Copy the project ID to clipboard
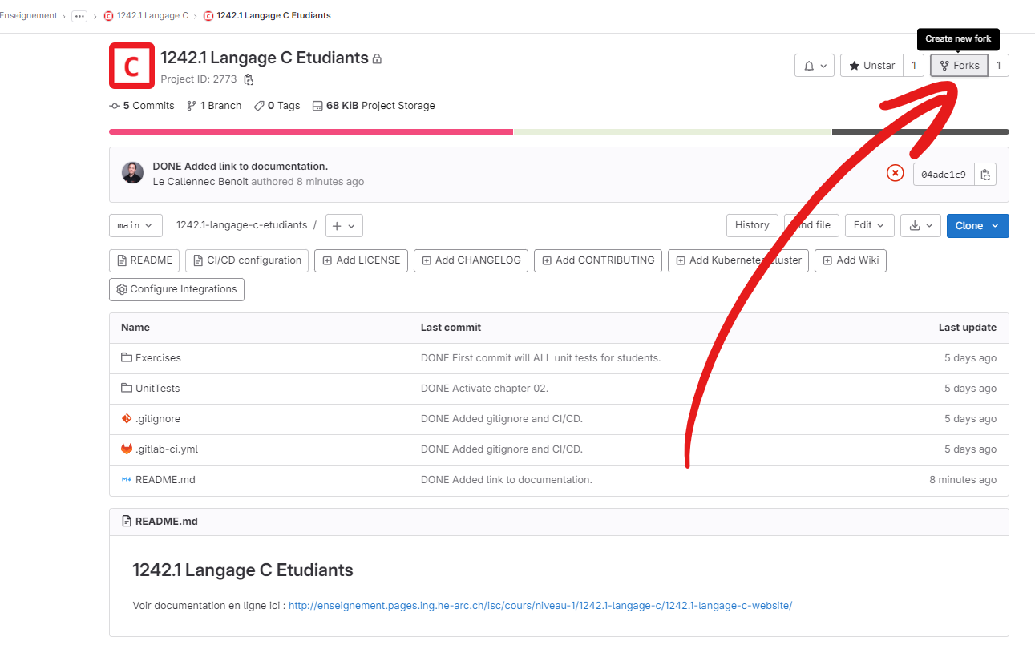1035x657 pixels. pyautogui.click(x=249, y=79)
